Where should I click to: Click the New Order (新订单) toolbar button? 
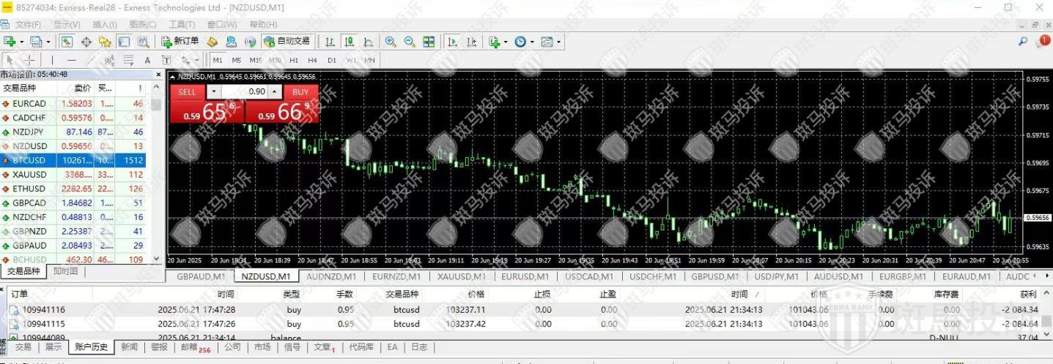[180, 42]
